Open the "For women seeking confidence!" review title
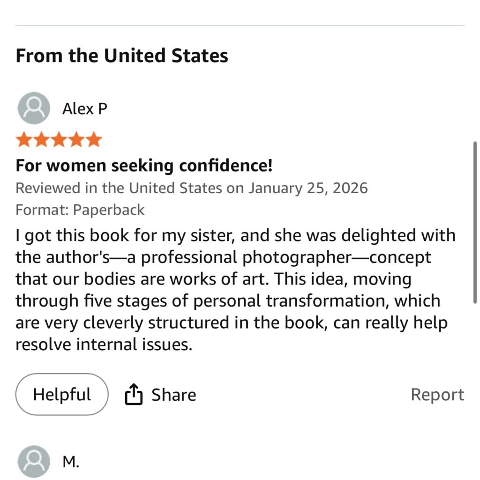 coord(144,165)
